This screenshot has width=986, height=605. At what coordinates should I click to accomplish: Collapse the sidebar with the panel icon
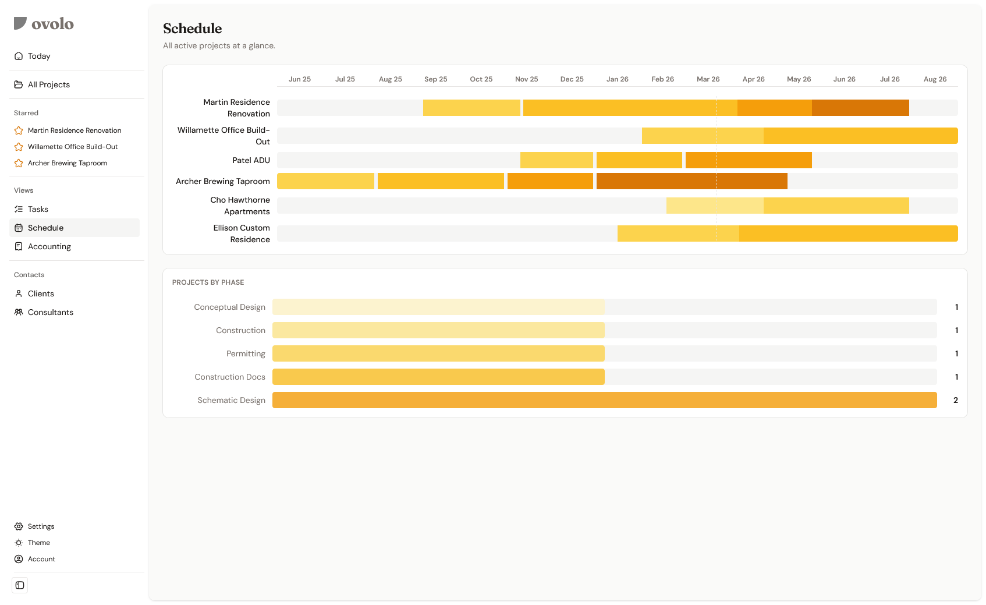[20, 585]
